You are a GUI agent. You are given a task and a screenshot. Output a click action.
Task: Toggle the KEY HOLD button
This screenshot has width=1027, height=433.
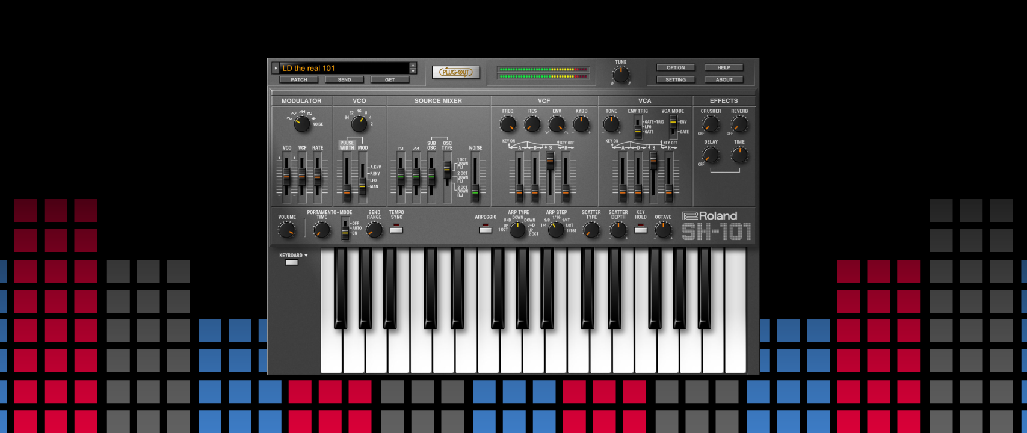pos(641,230)
